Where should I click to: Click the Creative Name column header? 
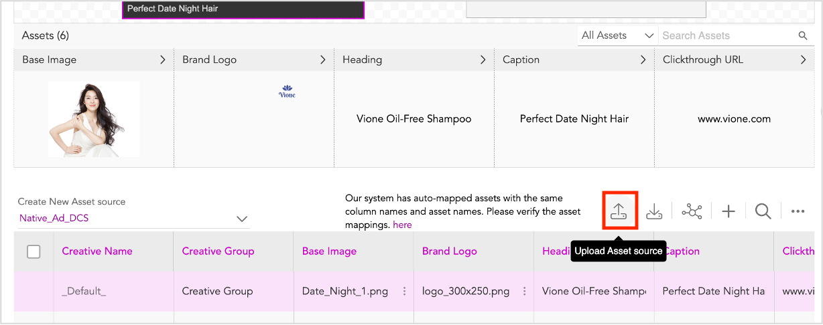[x=97, y=251]
